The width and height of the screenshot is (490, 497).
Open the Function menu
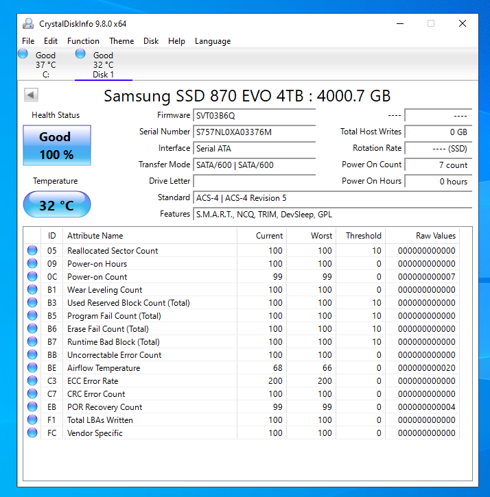coord(83,41)
